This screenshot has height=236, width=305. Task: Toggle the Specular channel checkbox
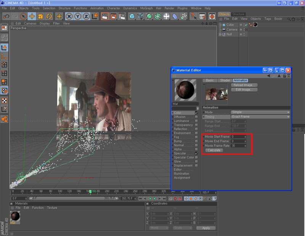(x=196, y=154)
